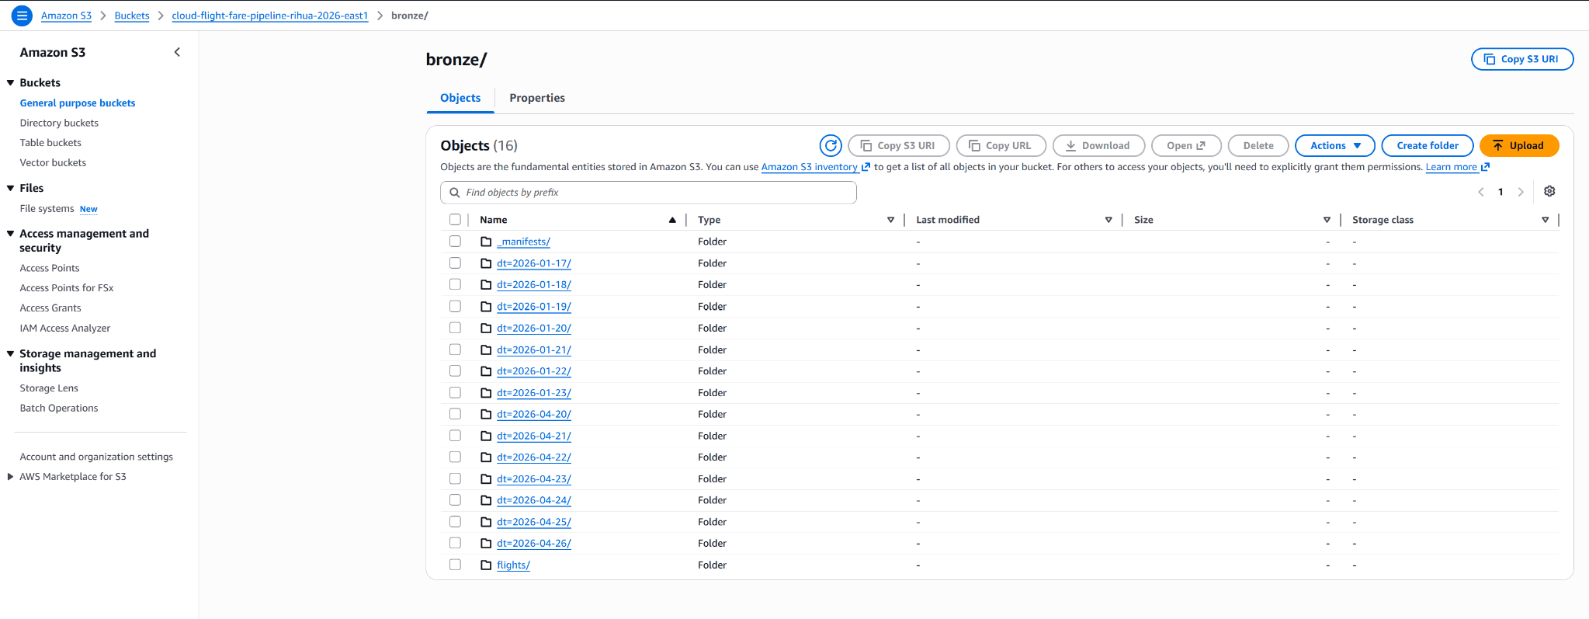
Task: Select dt=2026-04-25/ row checkbox
Action: (x=455, y=522)
